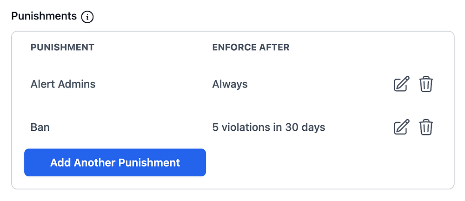
Task: Click the PUNISHMENT column header
Action: (x=62, y=47)
